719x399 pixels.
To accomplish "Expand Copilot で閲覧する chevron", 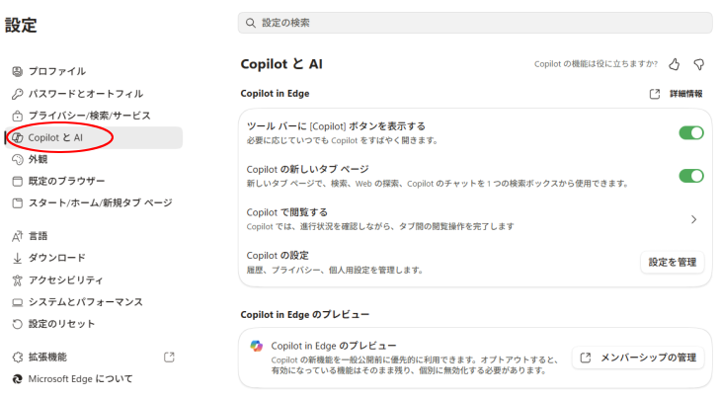I will click(693, 219).
